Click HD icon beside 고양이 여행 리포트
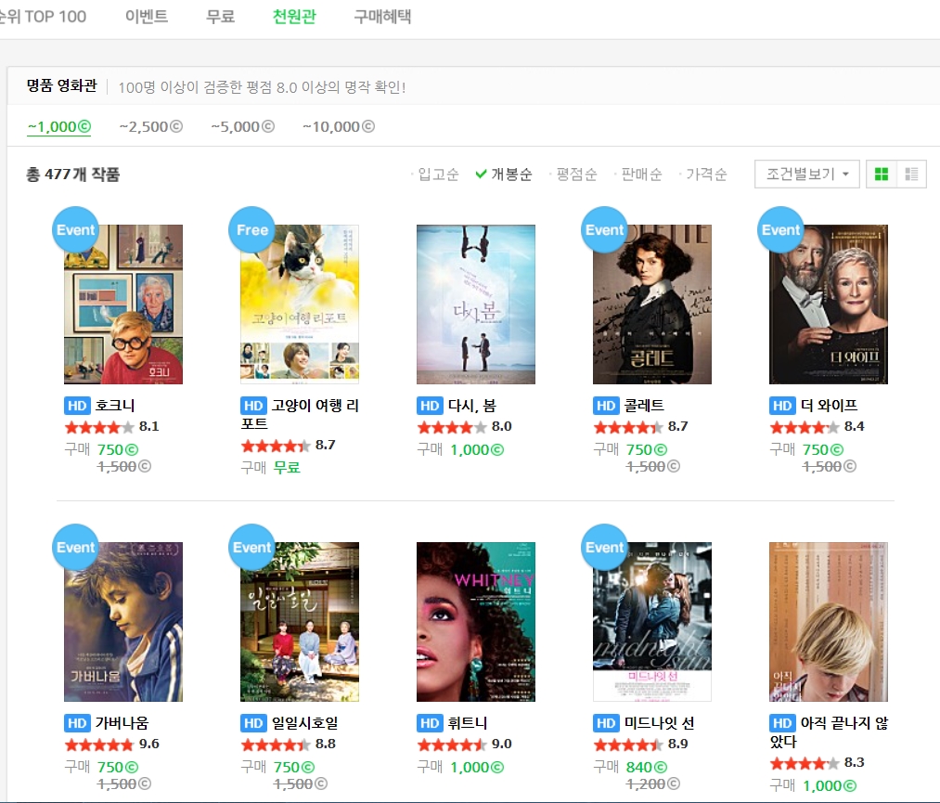The height and width of the screenshot is (803, 940). [x=253, y=406]
